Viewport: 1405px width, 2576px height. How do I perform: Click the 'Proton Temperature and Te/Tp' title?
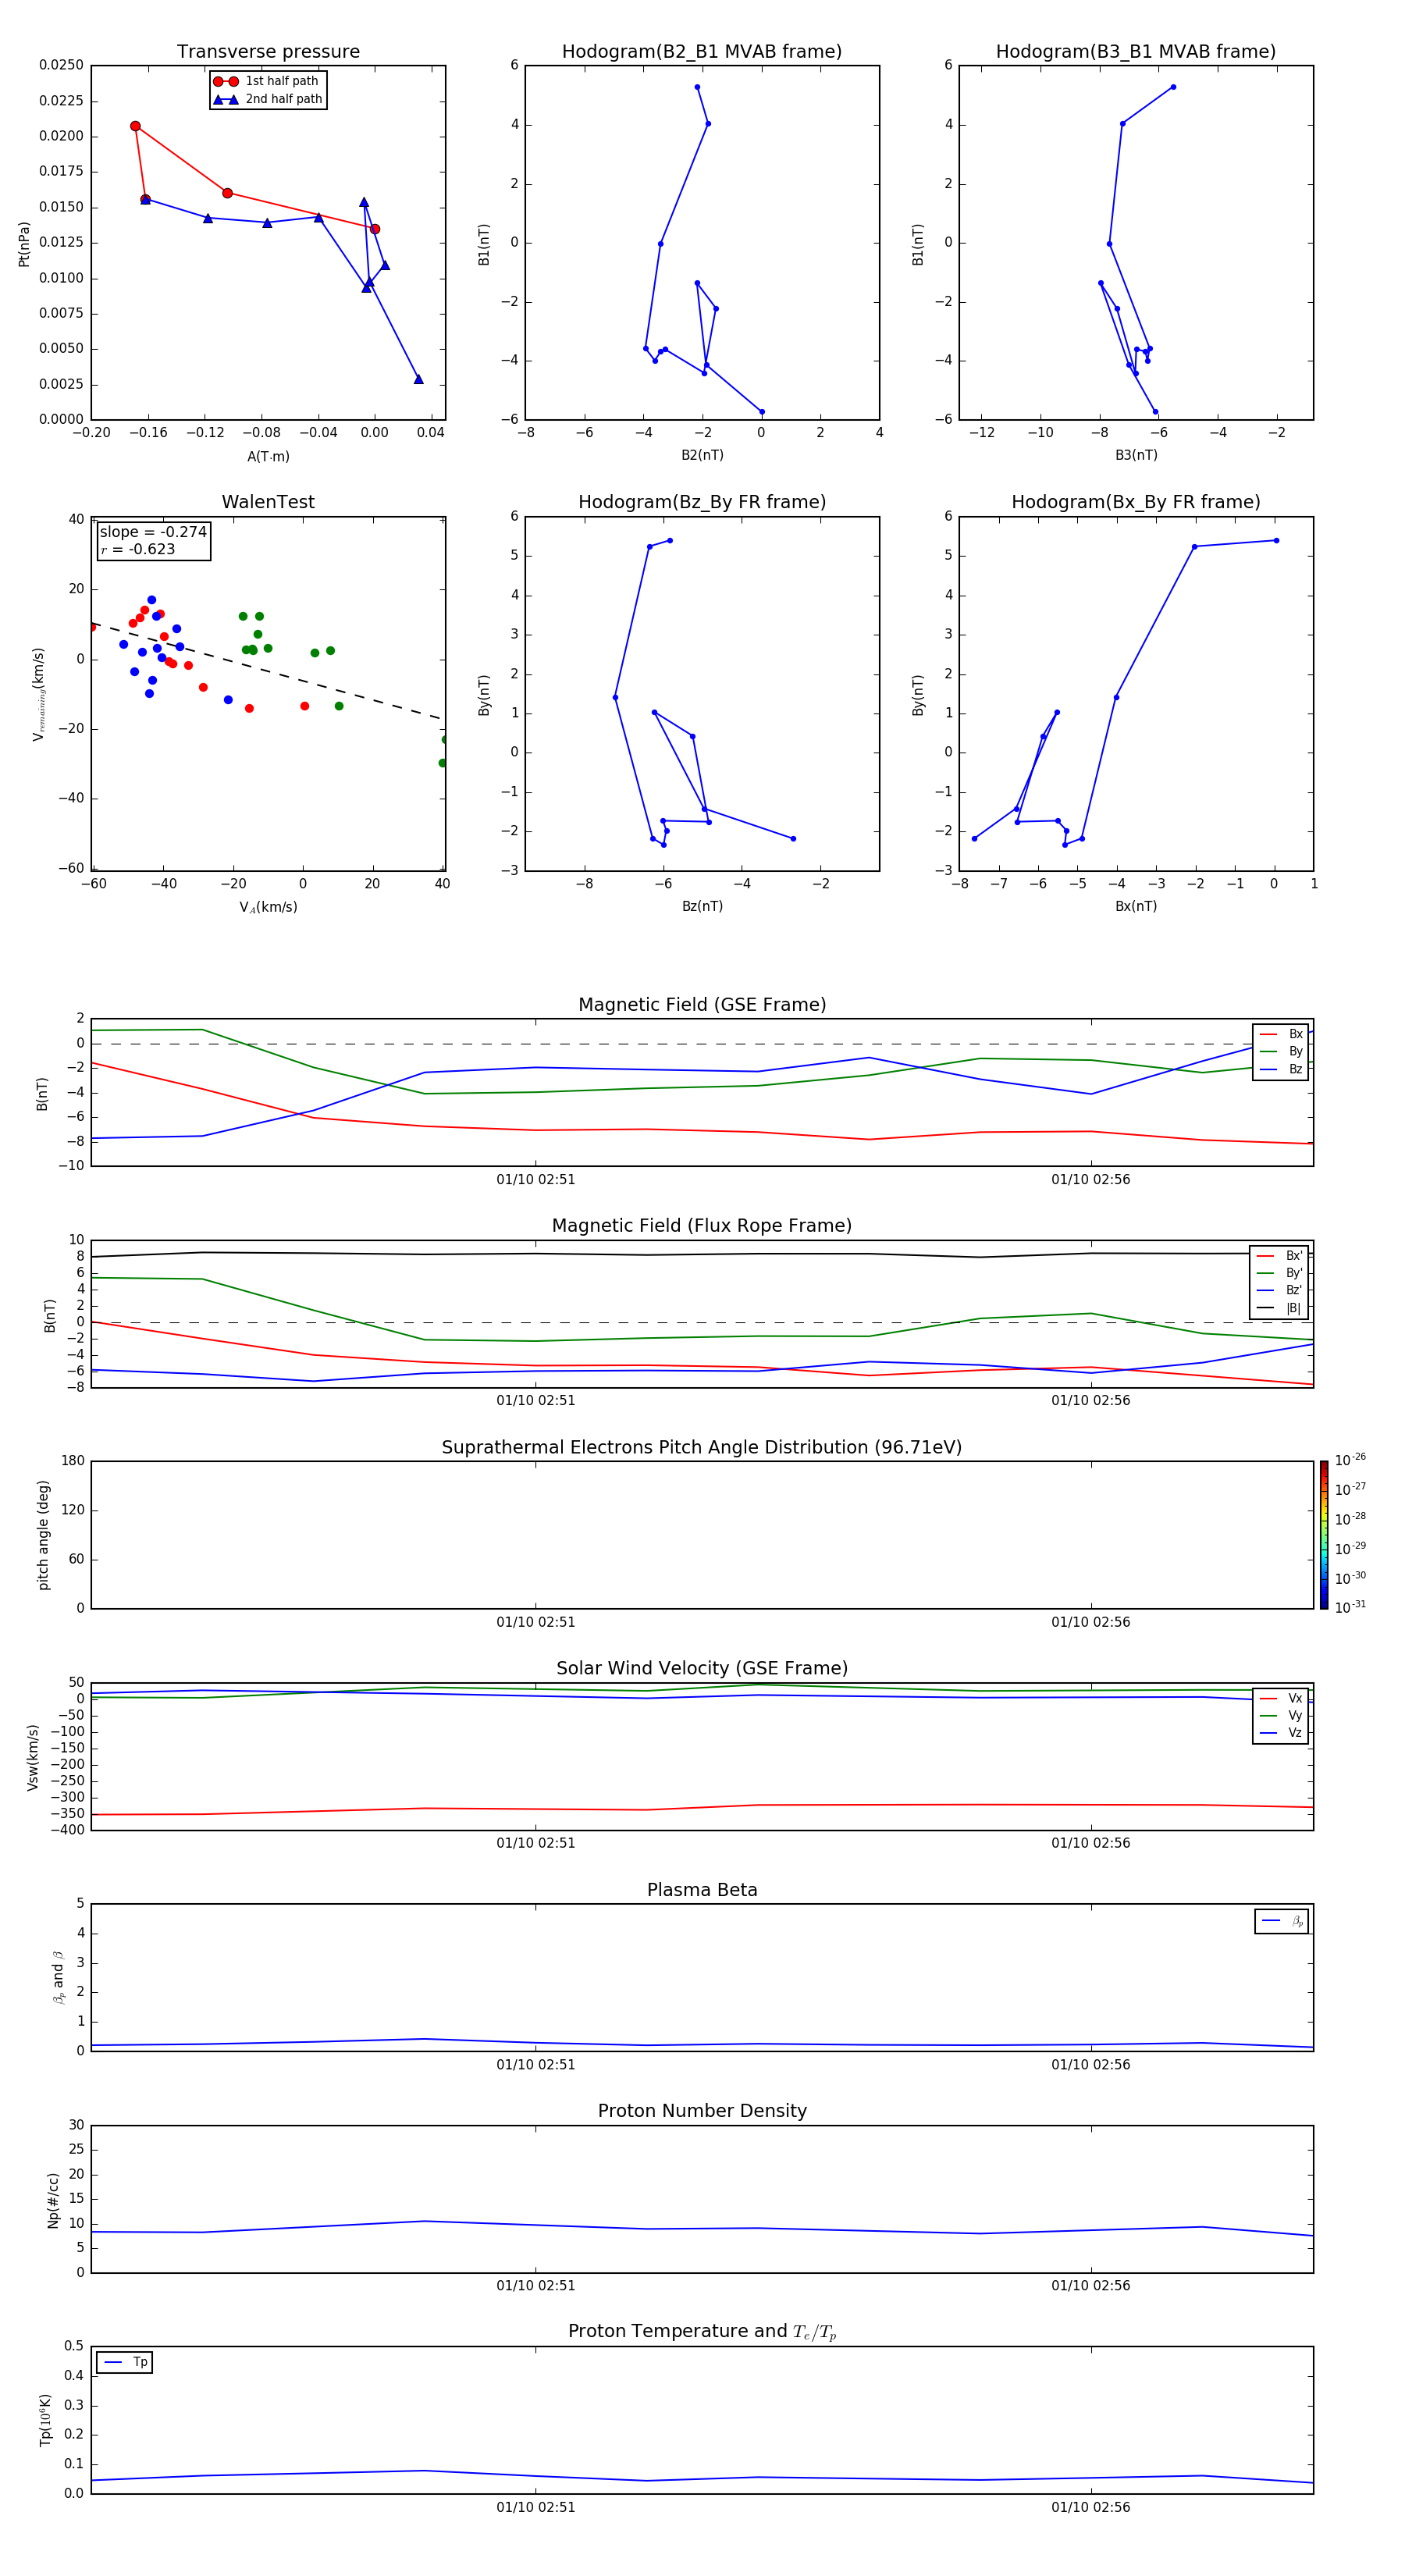click(x=702, y=2332)
